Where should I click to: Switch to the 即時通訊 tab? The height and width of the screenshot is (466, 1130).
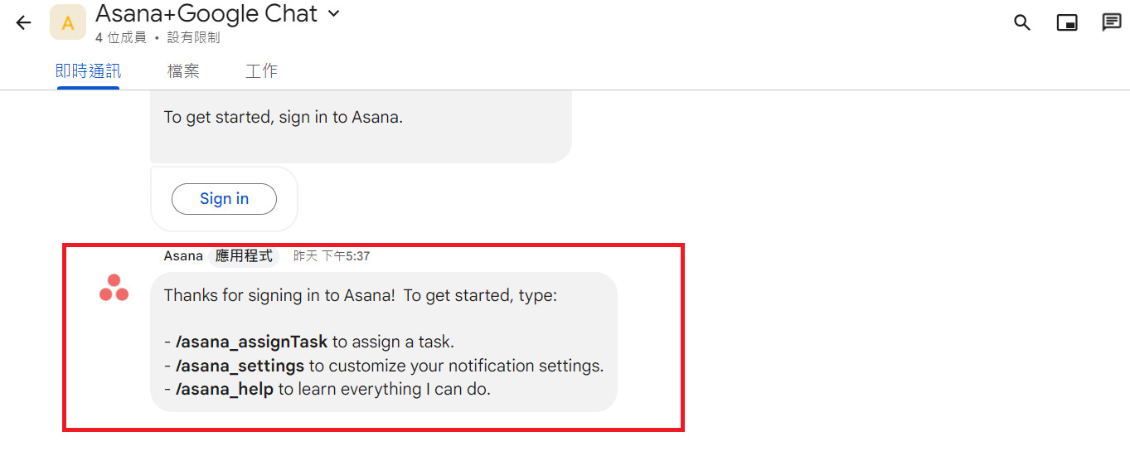pos(88,71)
